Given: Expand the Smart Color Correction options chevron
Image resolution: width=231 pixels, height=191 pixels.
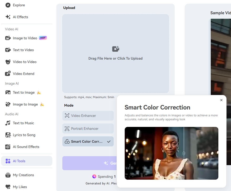Looking at the screenshot, I should point(108,141).
